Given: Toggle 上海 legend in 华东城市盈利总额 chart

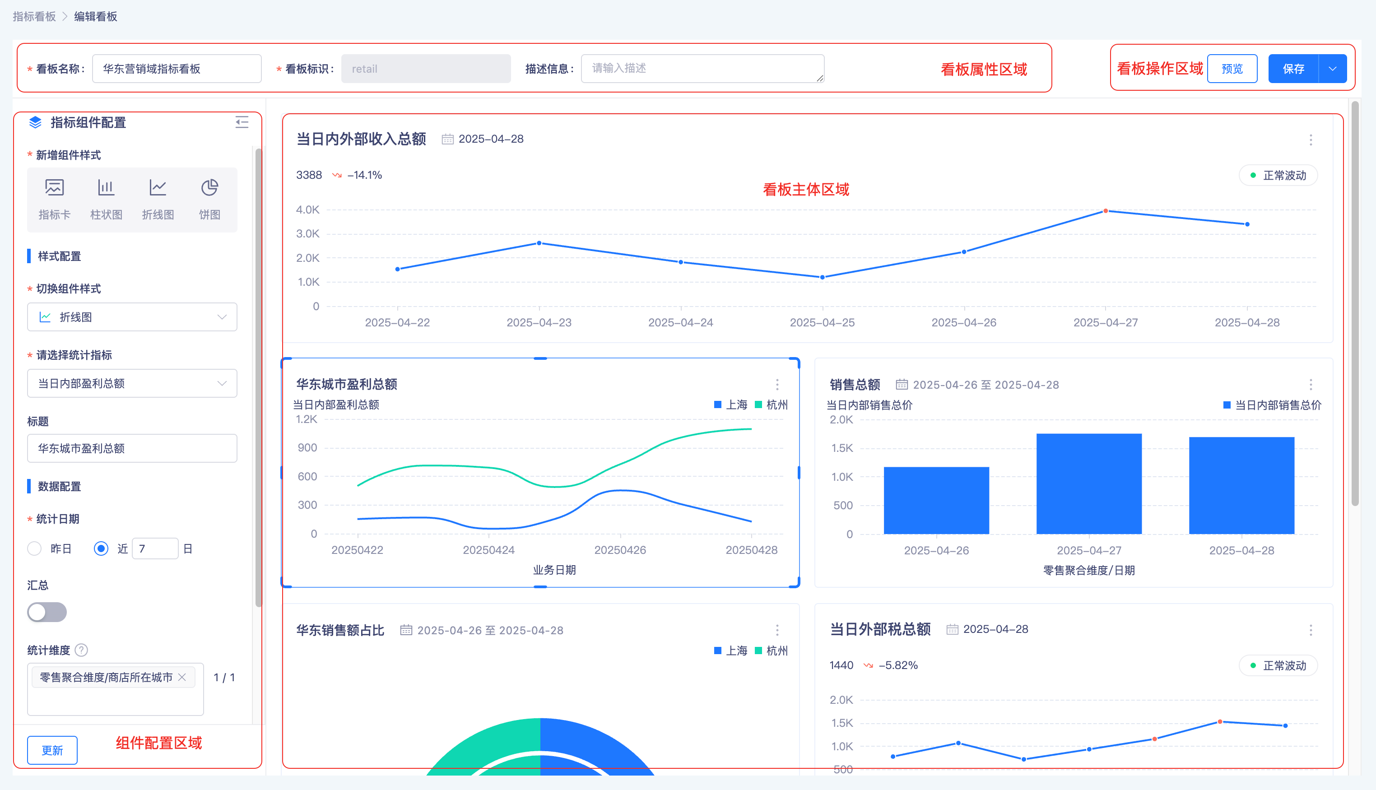Looking at the screenshot, I should [x=730, y=405].
